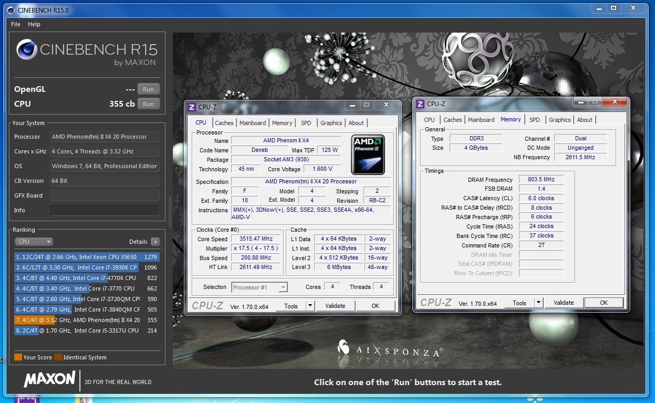Select the Mainboard tab in CPU-Z Memory window
The width and height of the screenshot is (655, 403).
pos(481,120)
